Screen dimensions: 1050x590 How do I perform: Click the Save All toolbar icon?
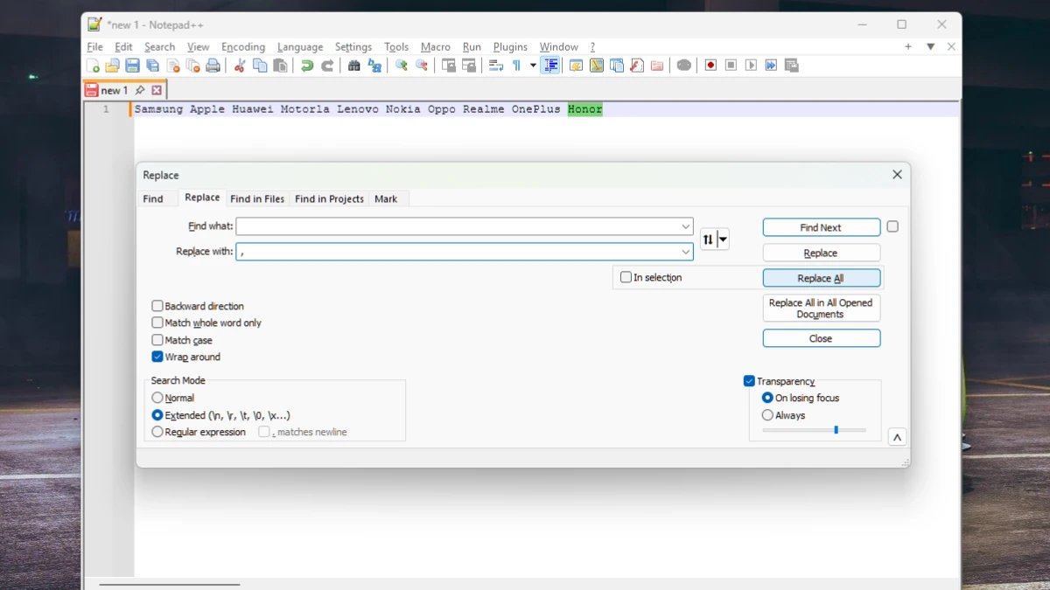coord(152,66)
